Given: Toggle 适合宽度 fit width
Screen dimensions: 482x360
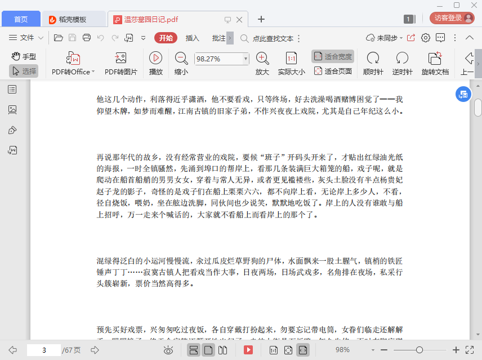Looking at the screenshot, I should [x=333, y=56].
